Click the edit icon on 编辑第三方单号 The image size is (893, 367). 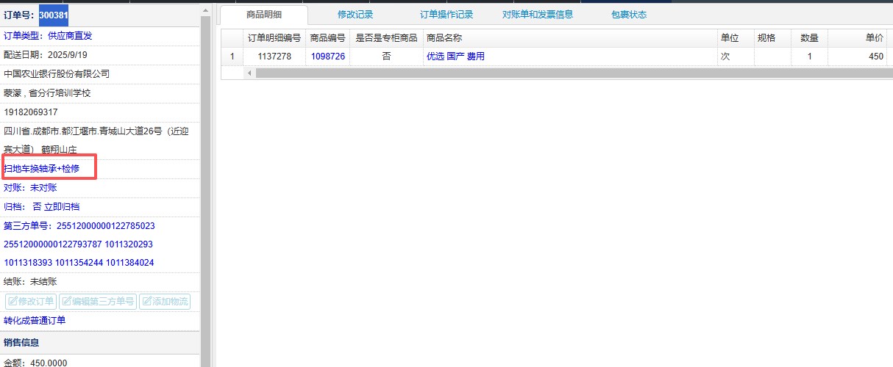[65, 302]
